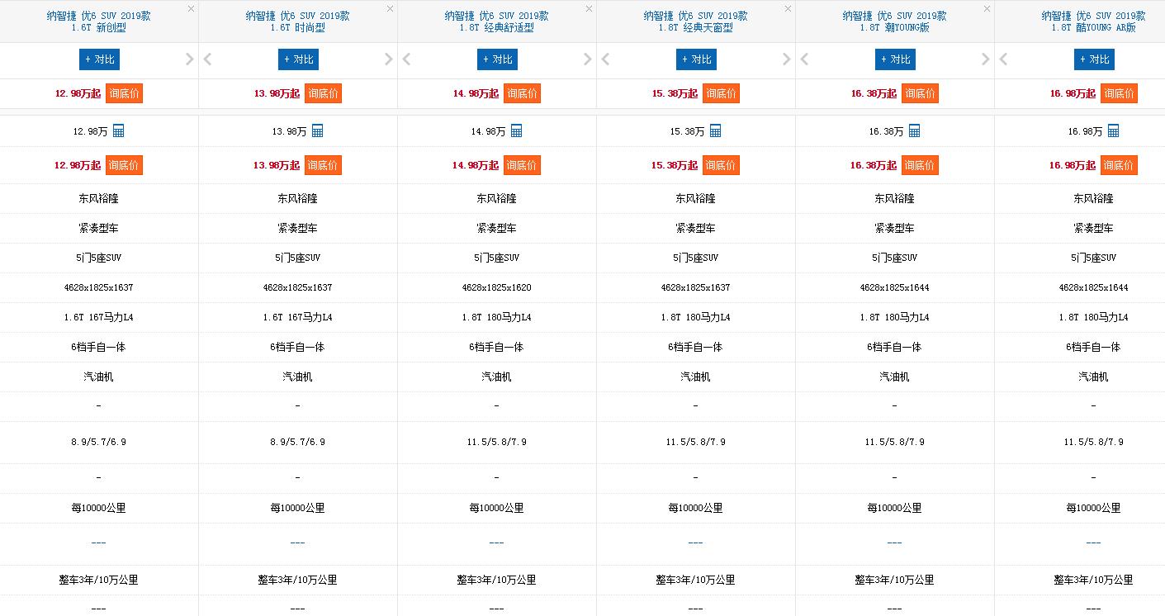The height and width of the screenshot is (616, 1165).
Task: Click lower 询底价 in 1.8T 经典天窗型 column
Action: coord(721,165)
